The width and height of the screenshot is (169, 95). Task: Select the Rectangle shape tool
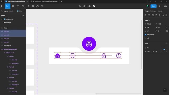pos(18,6)
